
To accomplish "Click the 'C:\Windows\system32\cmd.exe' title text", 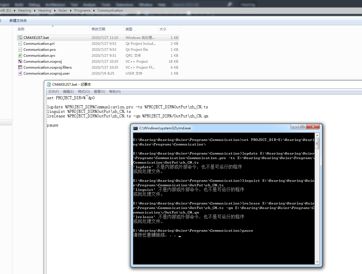I will 165,128.
